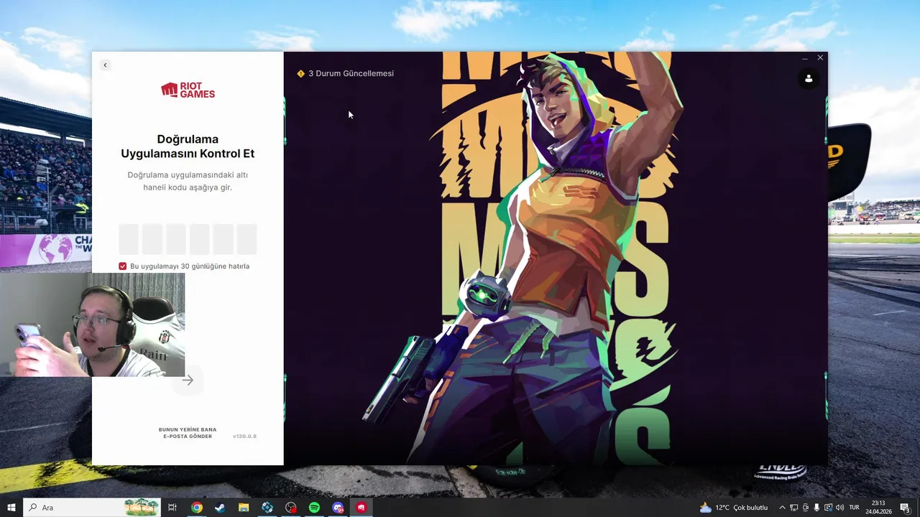Click the fifth verification code digit box
The image size is (920, 517).
point(224,239)
